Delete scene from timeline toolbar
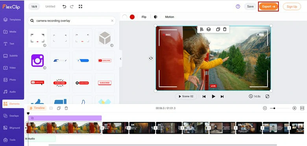Viewport: 307px width, 146px height. click(66, 108)
